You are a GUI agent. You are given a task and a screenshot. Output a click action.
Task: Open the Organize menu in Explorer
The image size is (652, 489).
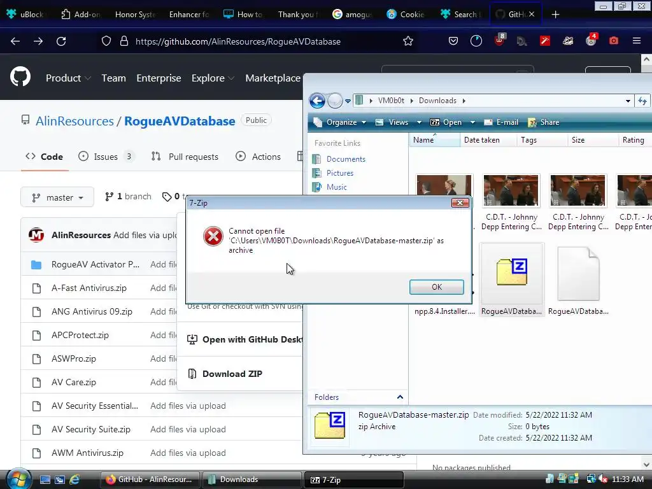tap(340, 122)
